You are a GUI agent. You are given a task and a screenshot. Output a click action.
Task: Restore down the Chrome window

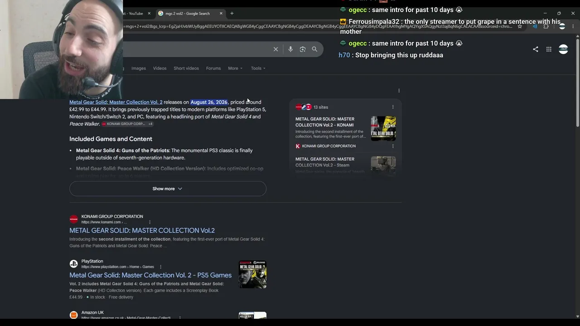[559, 14]
